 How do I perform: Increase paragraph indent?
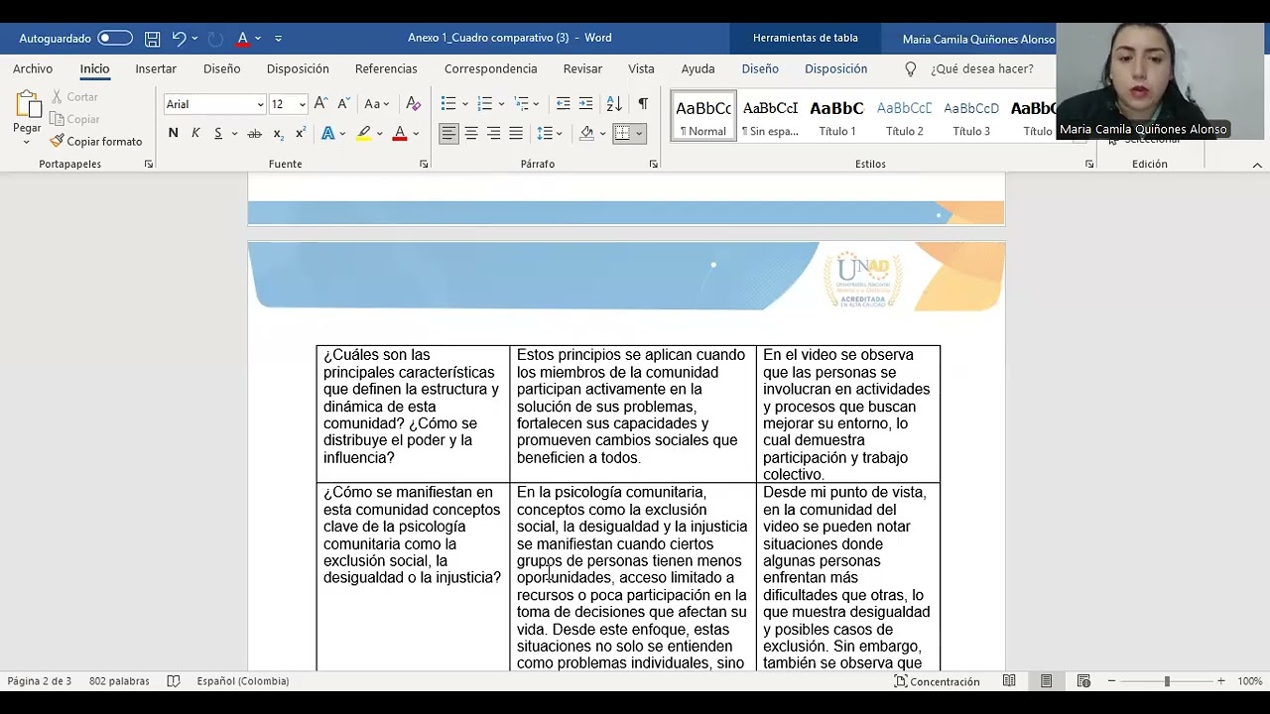tap(585, 103)
